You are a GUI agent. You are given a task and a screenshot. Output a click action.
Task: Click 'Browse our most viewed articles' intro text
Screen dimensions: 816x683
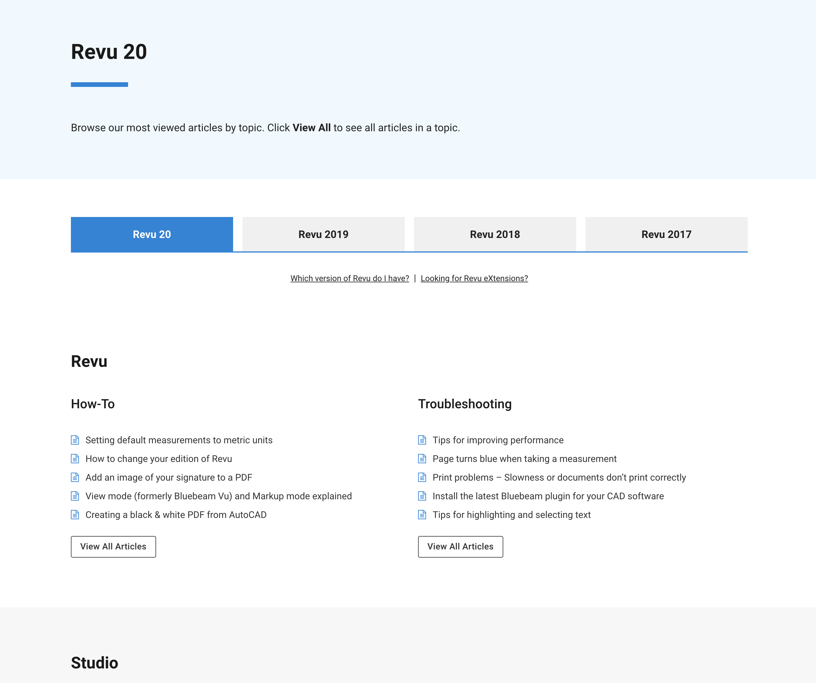[x=265, y=127]
